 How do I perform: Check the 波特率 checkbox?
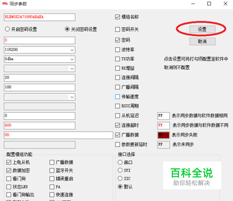(117, 50)
